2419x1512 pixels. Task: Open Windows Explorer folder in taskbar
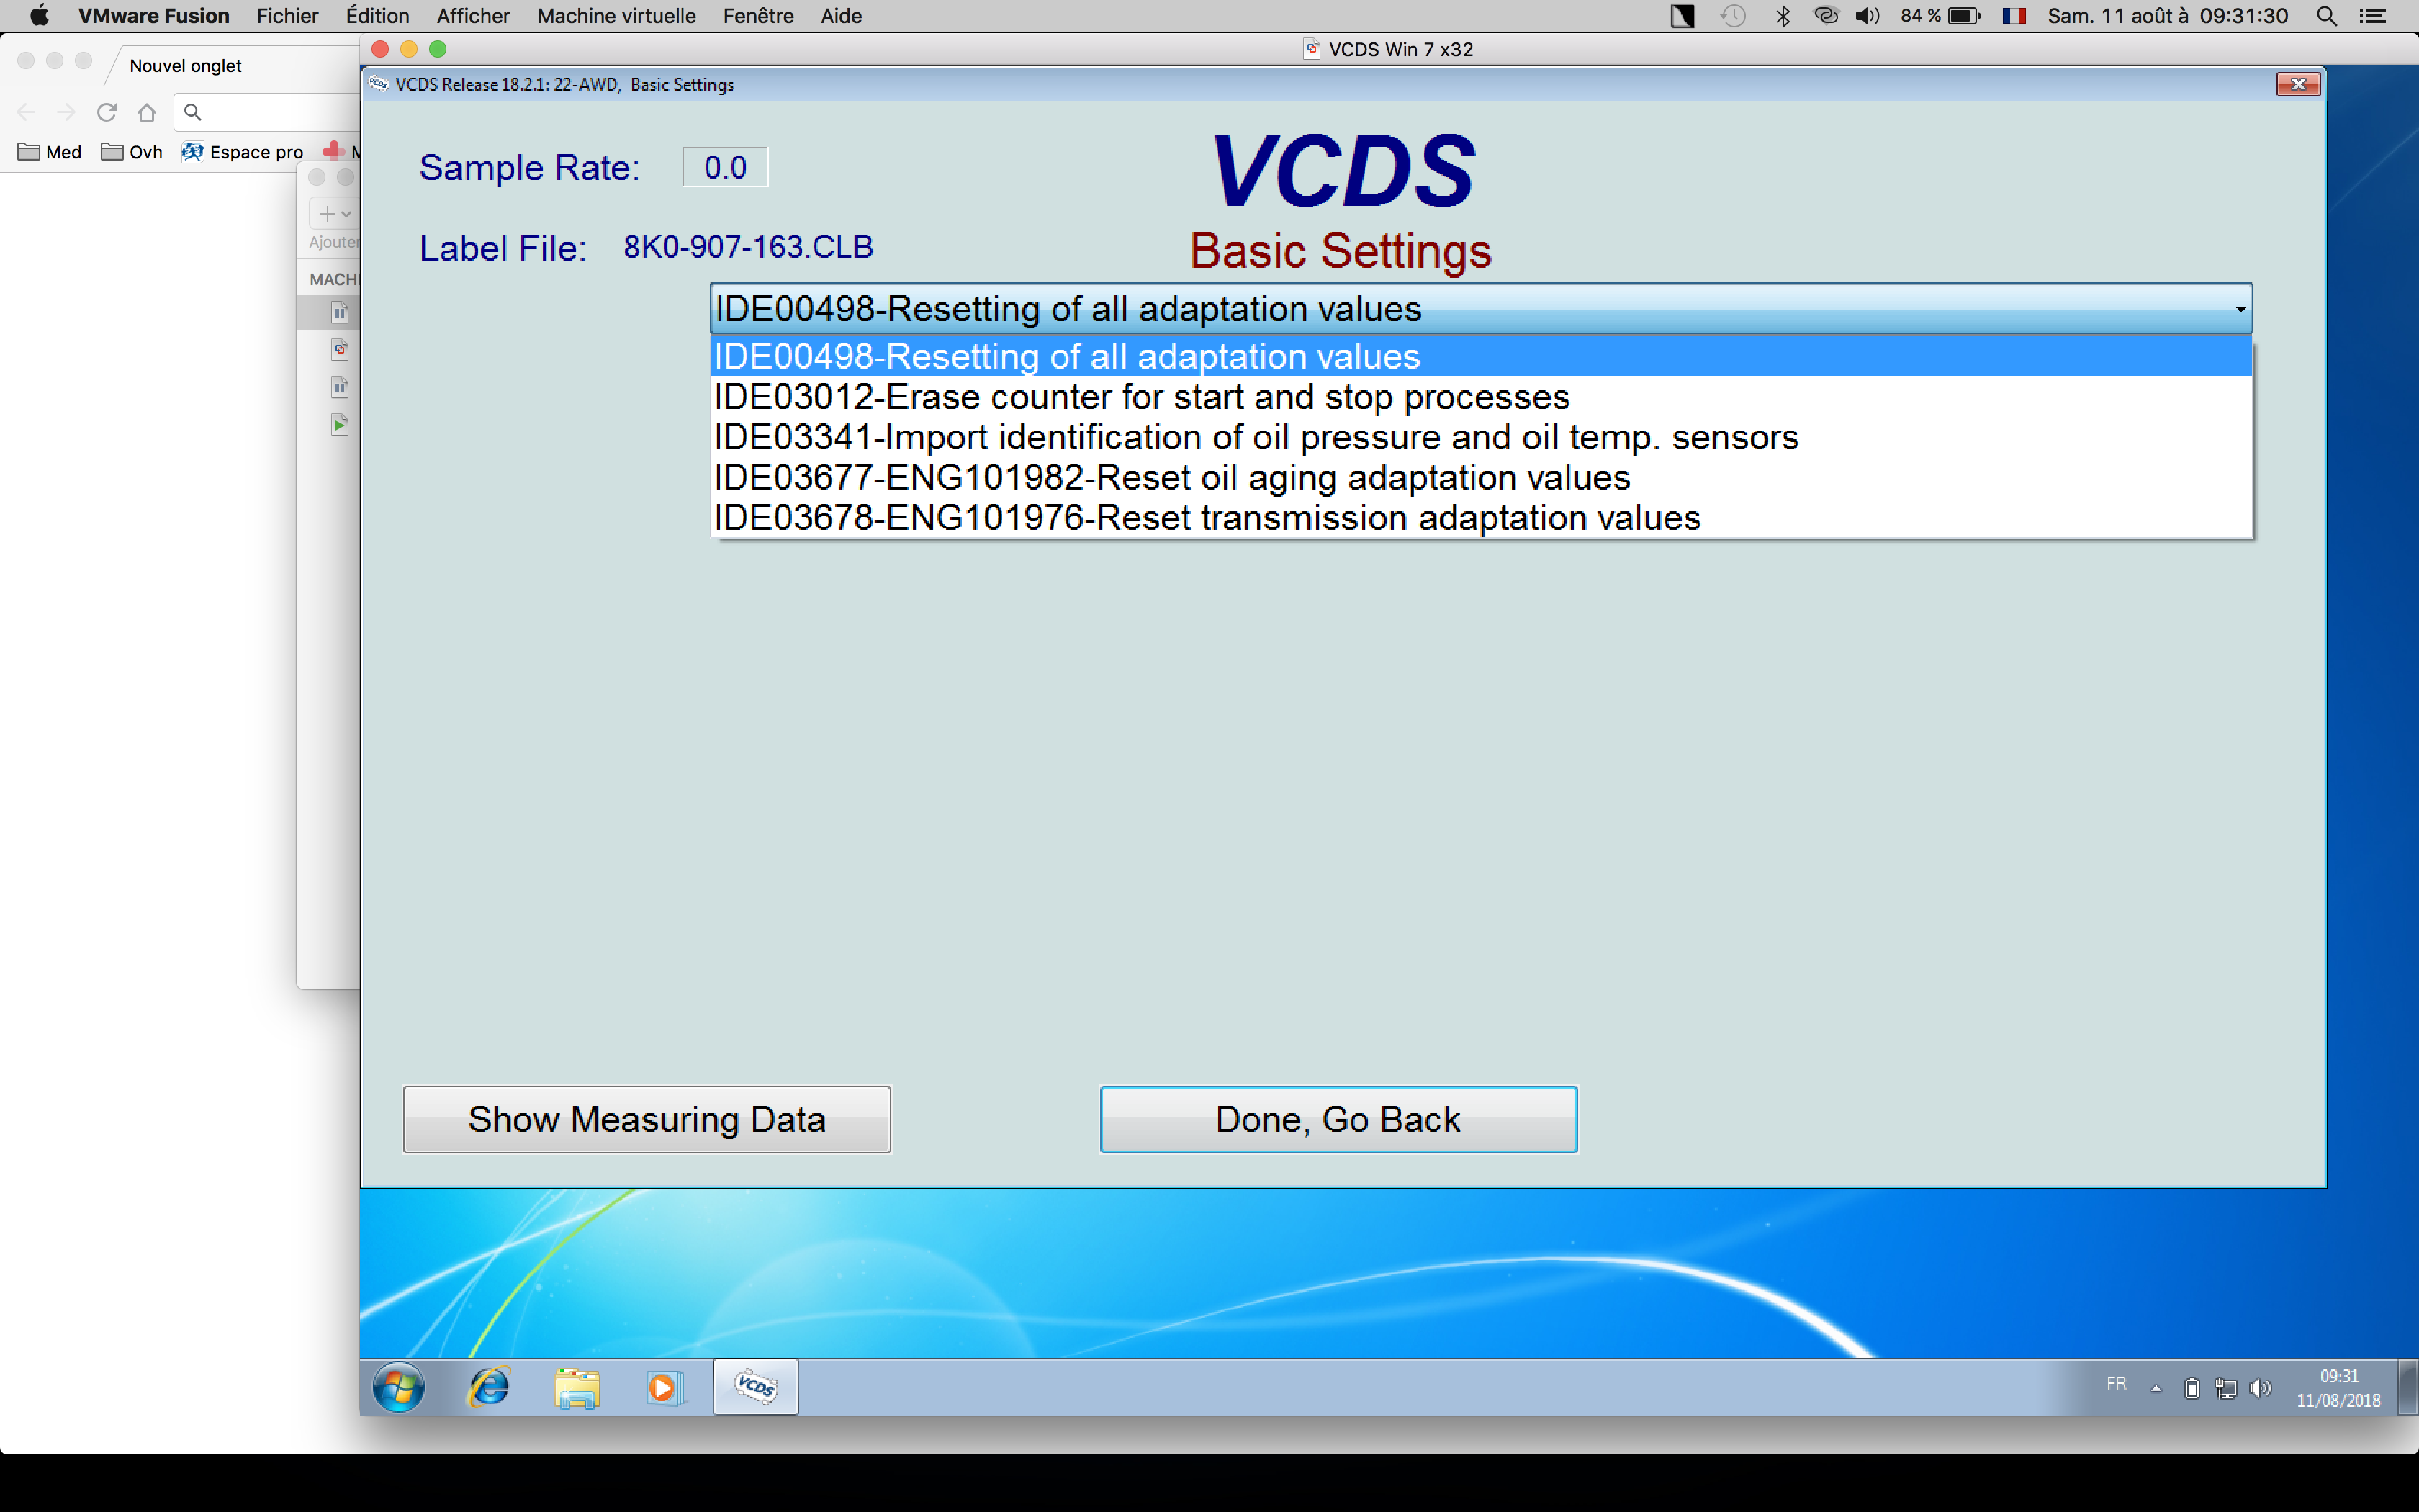click(x=577, y=1387)
